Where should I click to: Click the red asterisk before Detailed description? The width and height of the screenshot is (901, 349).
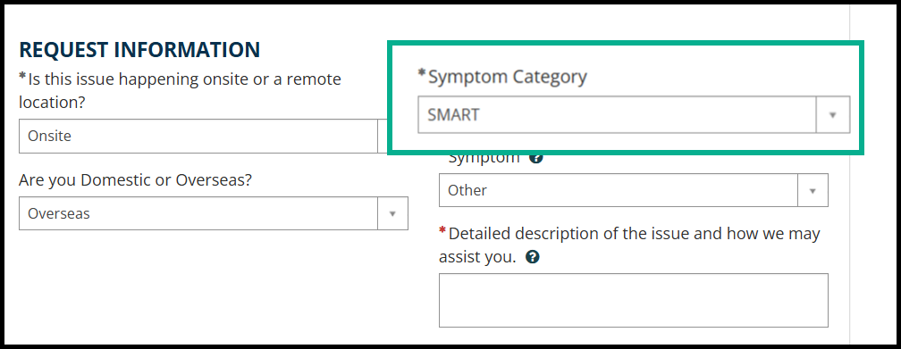tap(442, 231)
